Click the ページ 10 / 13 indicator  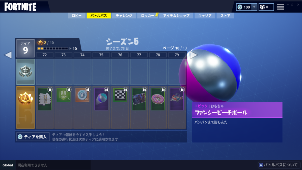[174, 48]
